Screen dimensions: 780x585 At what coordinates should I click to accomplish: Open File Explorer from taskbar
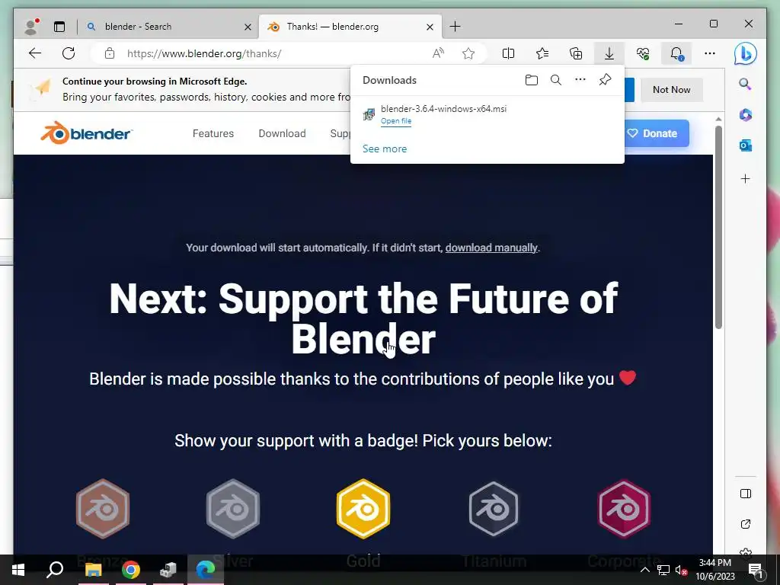tap(93, 570)
